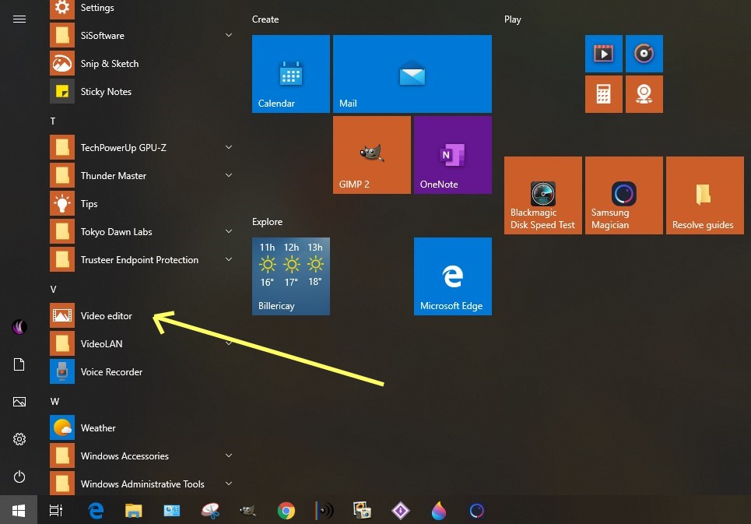Launch Blackmagic Disk Speed Test tile

coord(543,195)
